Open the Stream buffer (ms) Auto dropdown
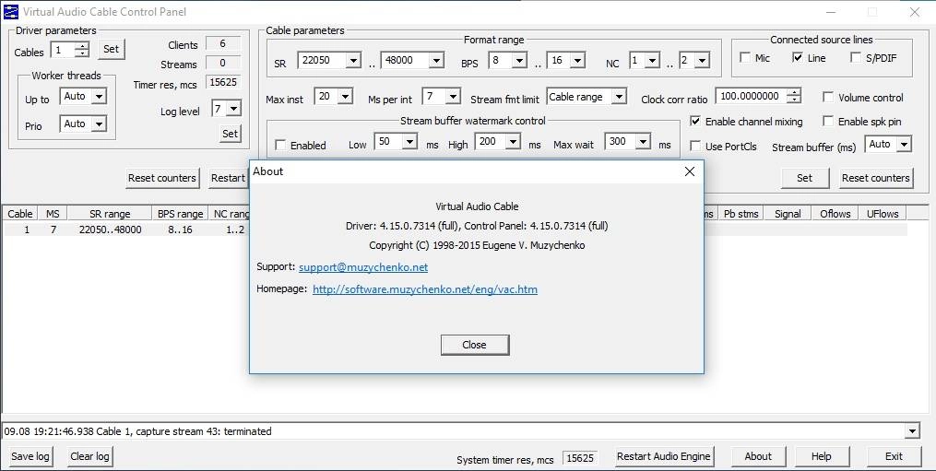Screen dimensions: 936x471 click(905, 144)
